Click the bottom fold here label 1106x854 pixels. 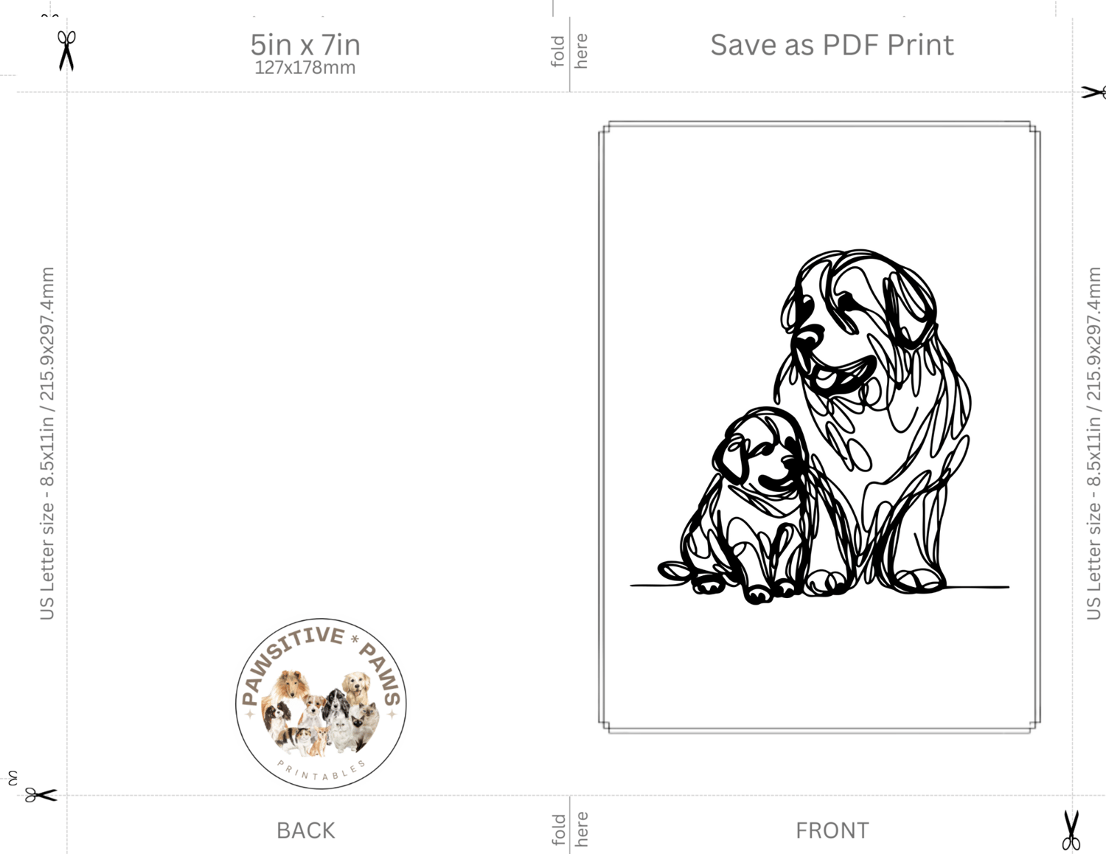point(569,829)
